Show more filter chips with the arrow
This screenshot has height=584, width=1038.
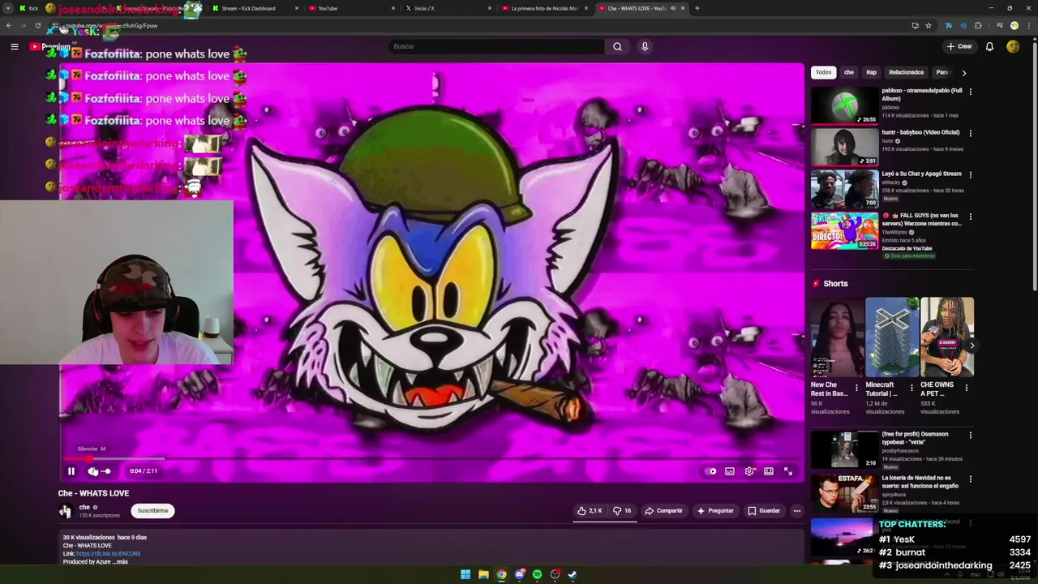click(x=963, y=73)
